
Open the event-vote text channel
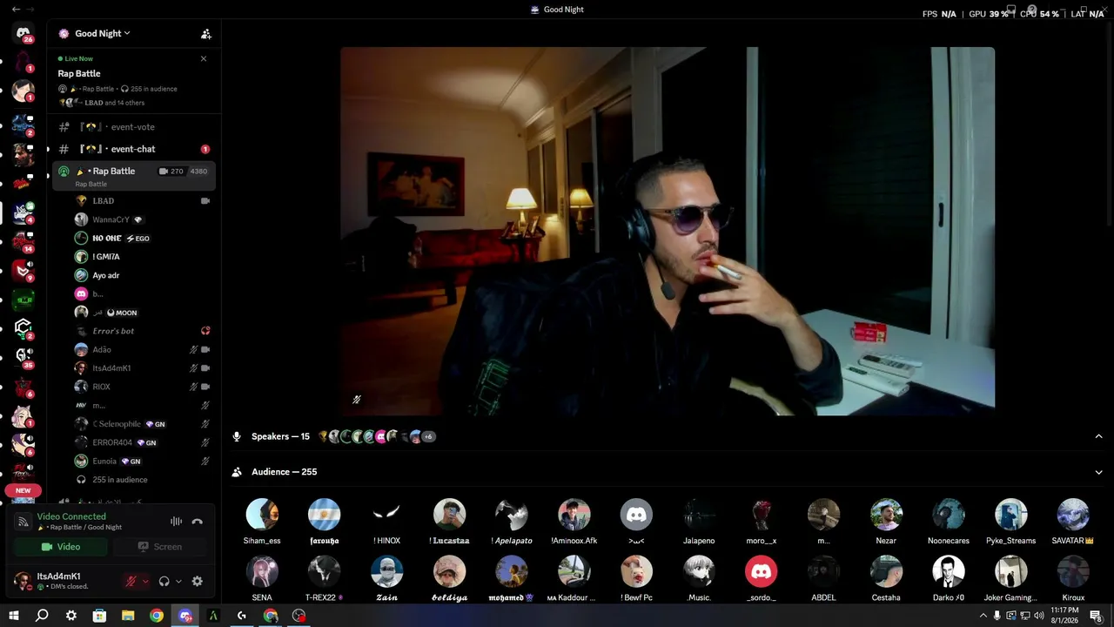(131, 127)
